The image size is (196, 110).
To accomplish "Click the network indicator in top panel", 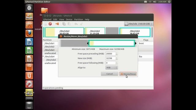I will point(150,2).
